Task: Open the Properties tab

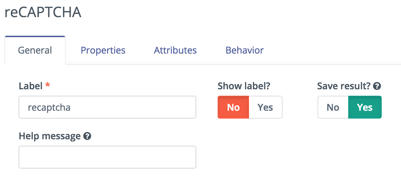Action: (x=103, y=50)
